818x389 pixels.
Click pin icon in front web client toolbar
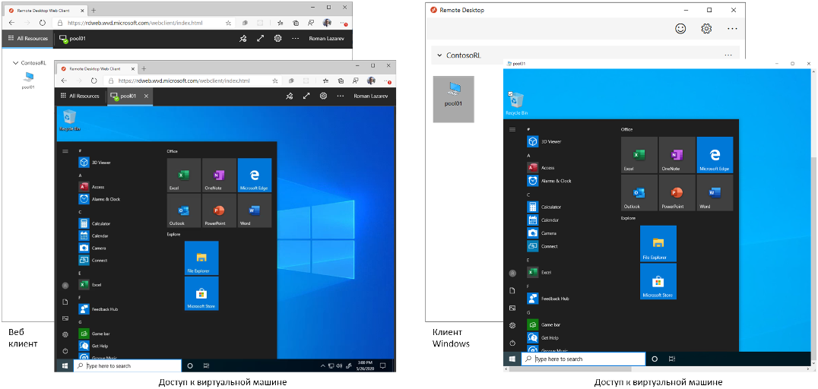(x=289, y=96)
